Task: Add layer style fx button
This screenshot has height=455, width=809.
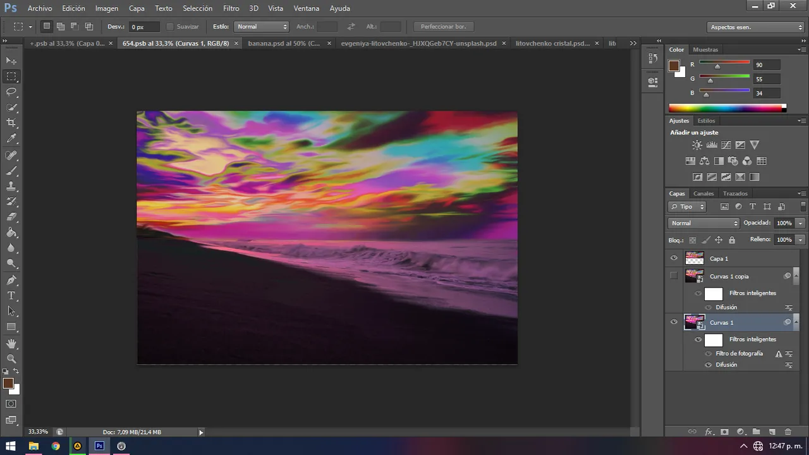Action: (x=709, y=432)
